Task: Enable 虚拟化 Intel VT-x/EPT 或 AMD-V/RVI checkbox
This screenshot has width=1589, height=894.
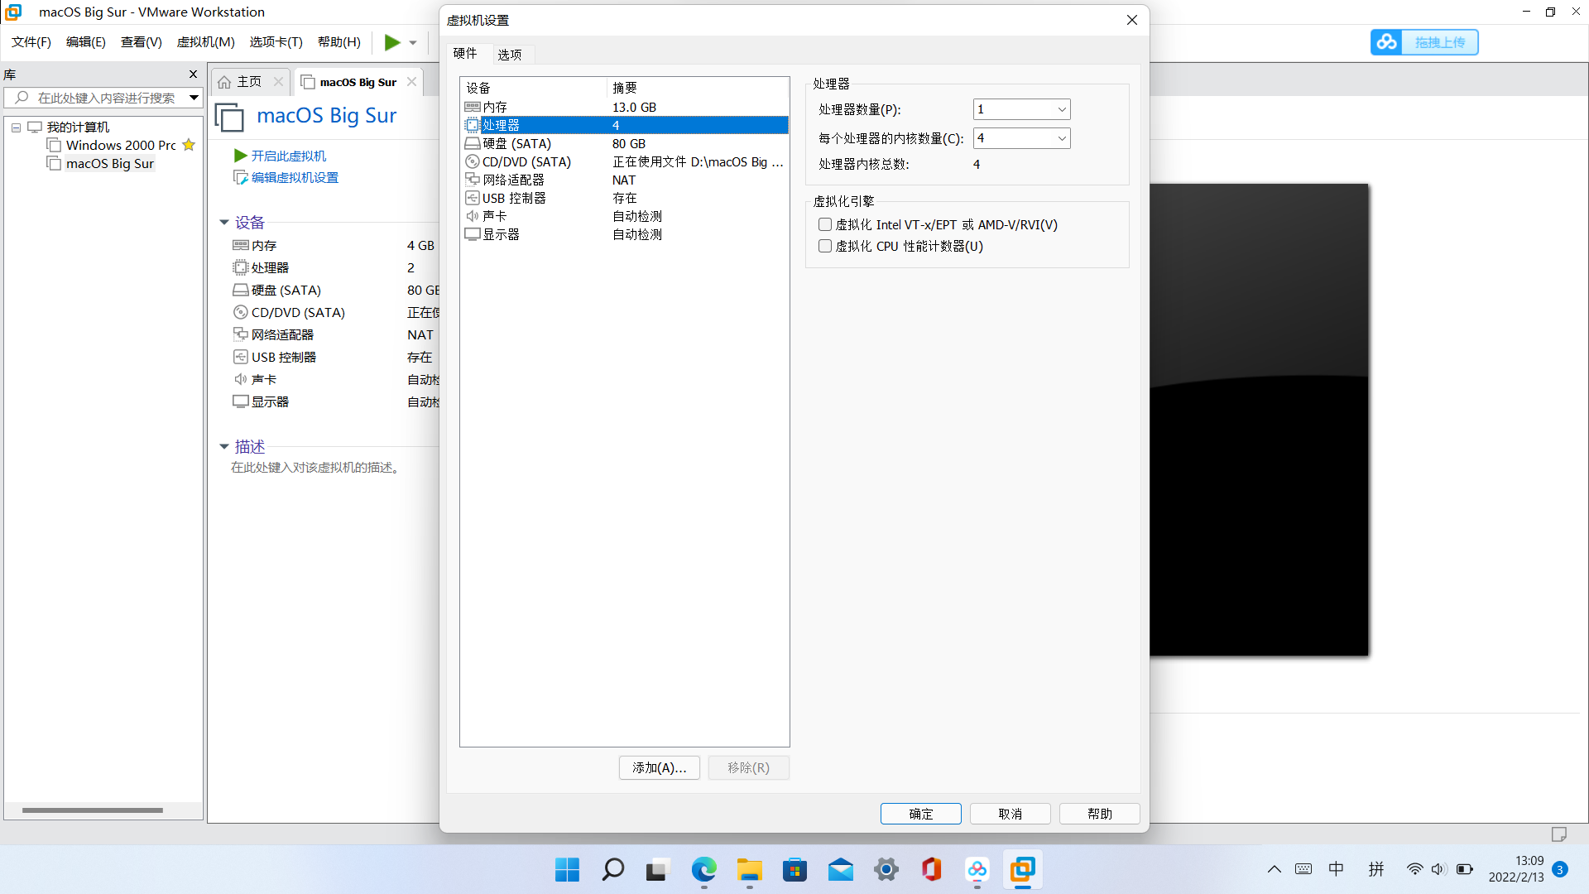Action: pos(824,224)
